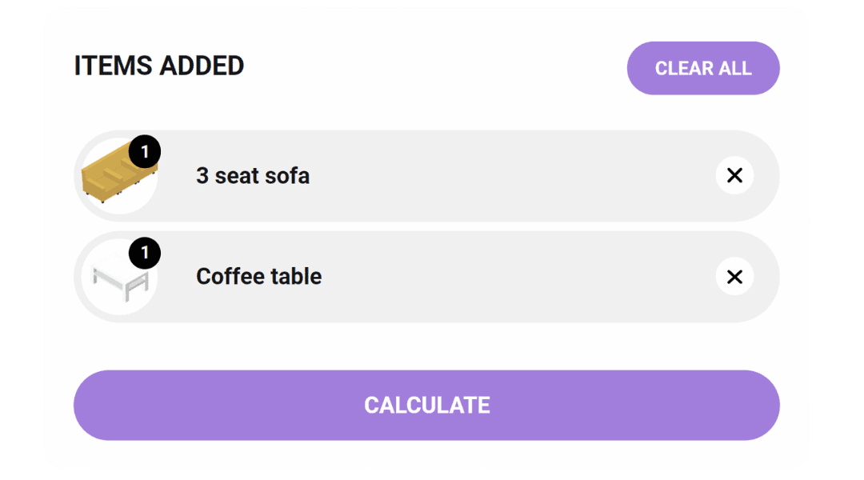
Task: Delete coffee table using its X icon
Action: 734,277
